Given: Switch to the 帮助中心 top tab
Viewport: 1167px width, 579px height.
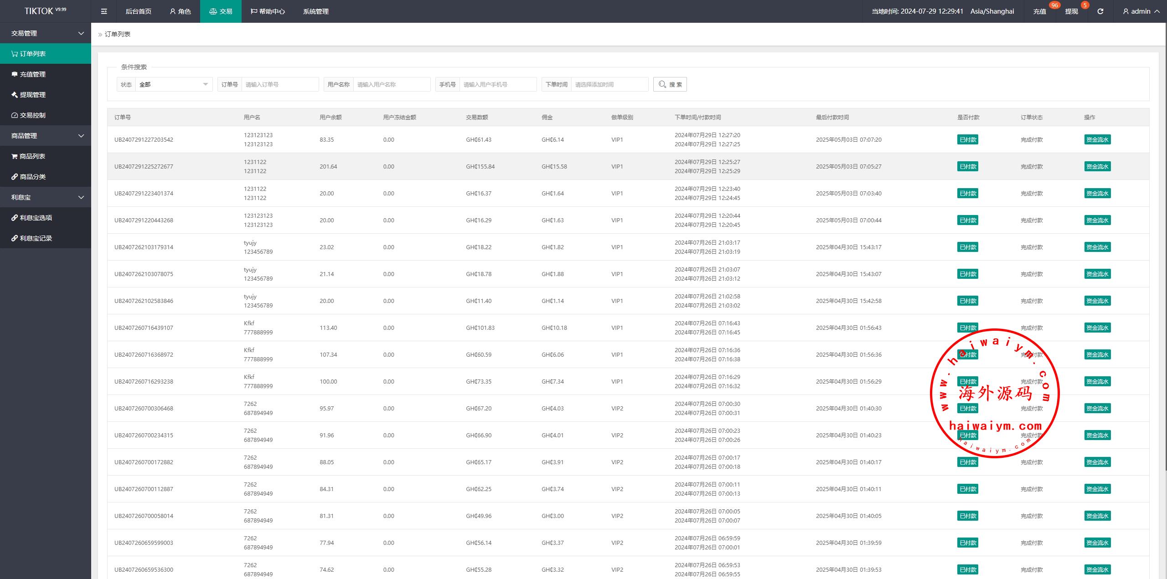Looking at the screenshot, I should [x=268, y=11].
